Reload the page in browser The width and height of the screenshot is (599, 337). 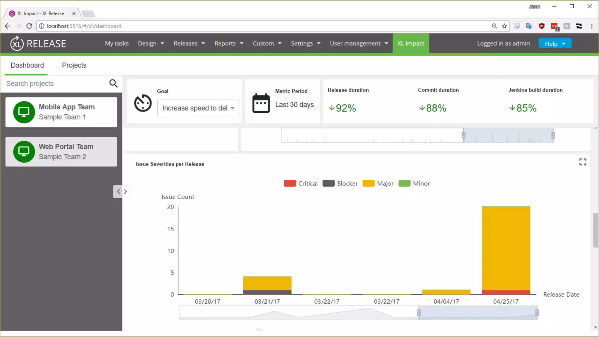coord(29,26)
